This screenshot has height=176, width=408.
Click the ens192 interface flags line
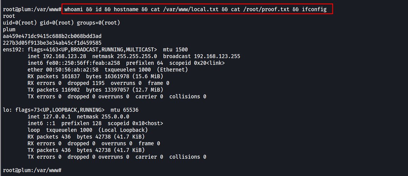click(x=95, y=50)
